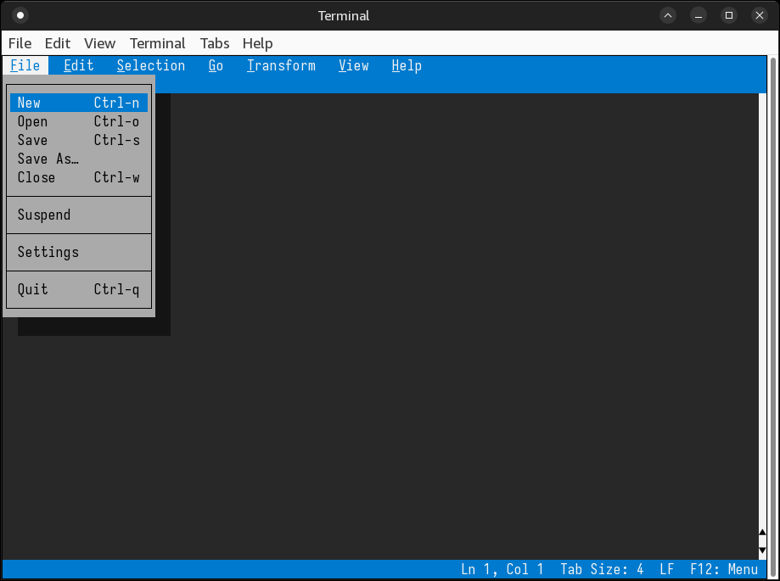
Task: Click Tab Size: 4 in status bar
Action: (602, 569)
